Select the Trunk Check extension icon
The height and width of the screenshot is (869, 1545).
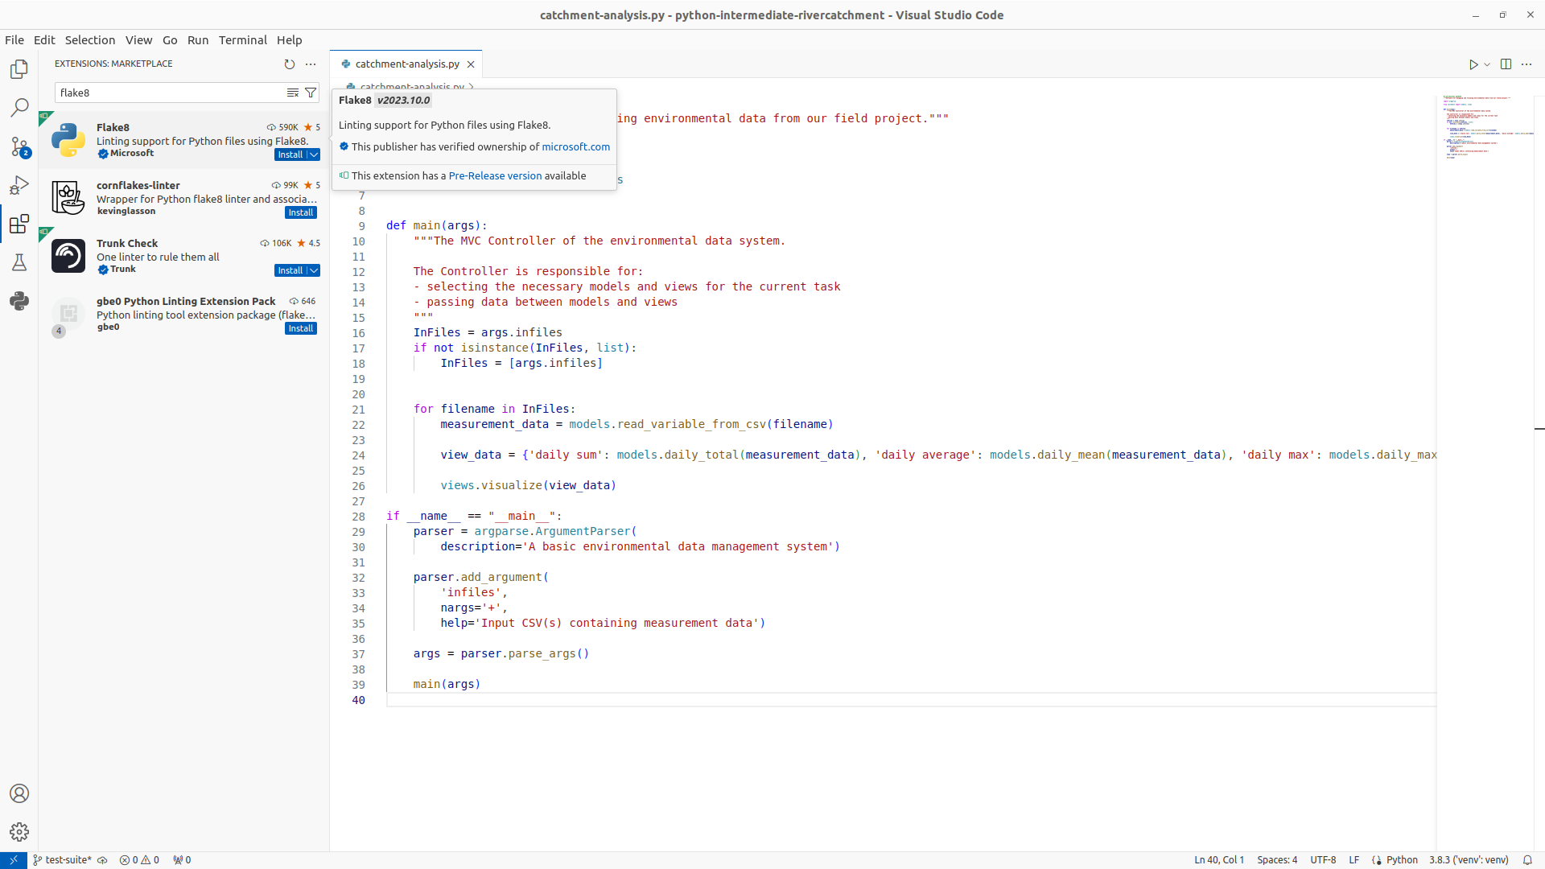pos(68,256)
